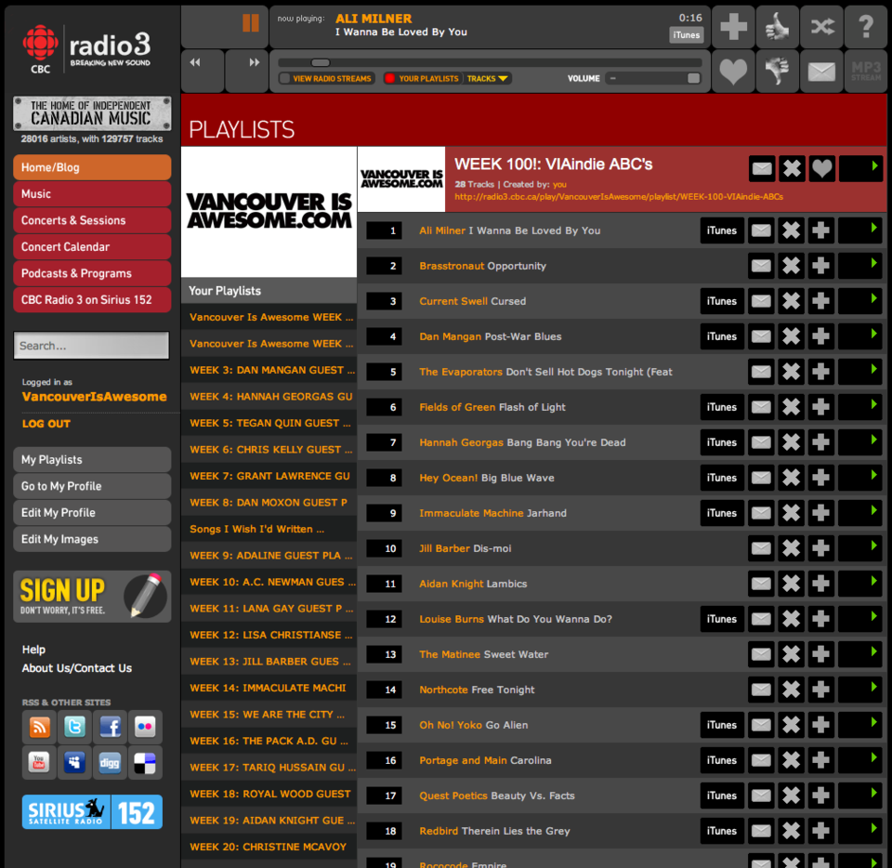Open My Playlists

(92, 460)
